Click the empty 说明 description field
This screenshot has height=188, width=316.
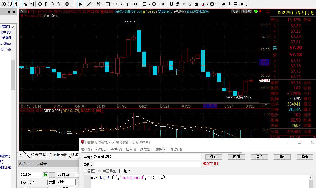[x=147, y=164]
